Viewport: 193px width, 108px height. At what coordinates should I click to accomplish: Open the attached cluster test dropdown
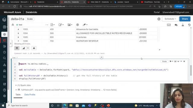(x=32, y=25)
